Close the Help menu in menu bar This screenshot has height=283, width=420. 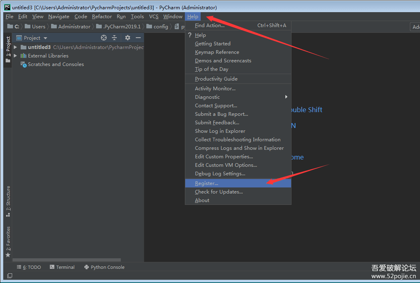tap(193, 17)
